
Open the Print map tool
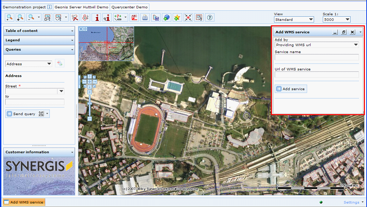coord(145,17)
